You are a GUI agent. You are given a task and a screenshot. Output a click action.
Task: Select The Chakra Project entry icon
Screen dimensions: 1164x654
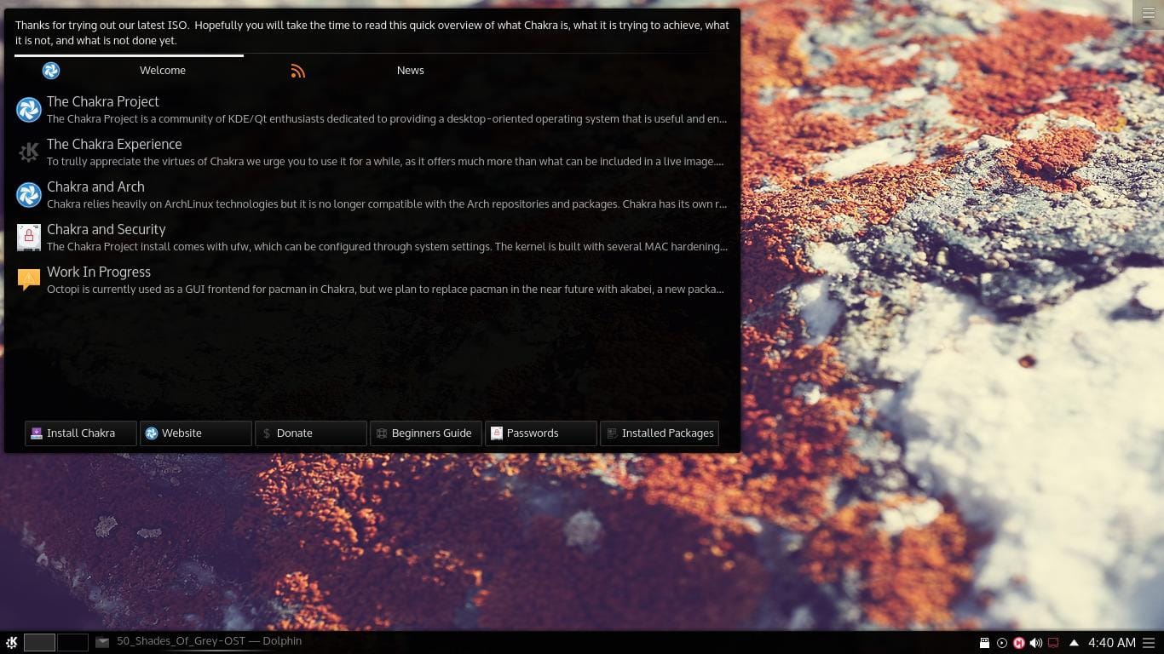point(29,110)
